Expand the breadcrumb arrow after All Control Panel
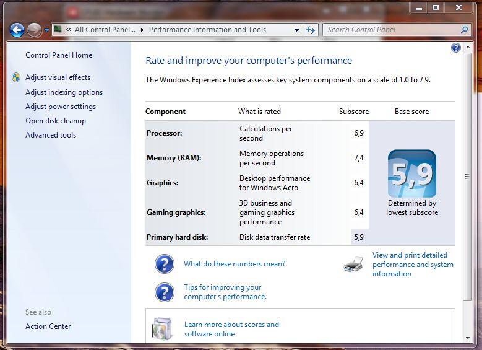Image resolution: width=482 pixels, height=350 pixels. (x=142, y=30)
